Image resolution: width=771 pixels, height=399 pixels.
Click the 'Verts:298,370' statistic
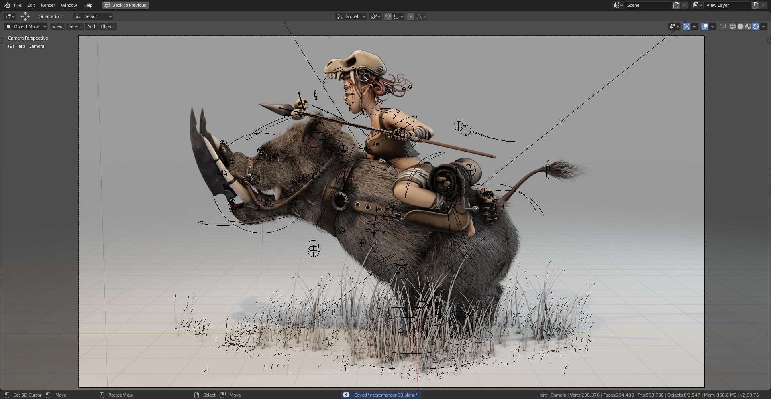[x=584, y=395]
